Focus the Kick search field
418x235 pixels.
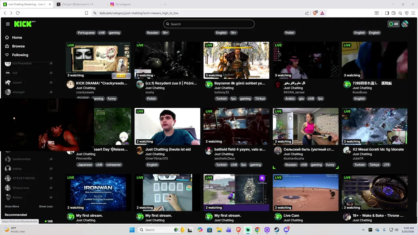209,24
